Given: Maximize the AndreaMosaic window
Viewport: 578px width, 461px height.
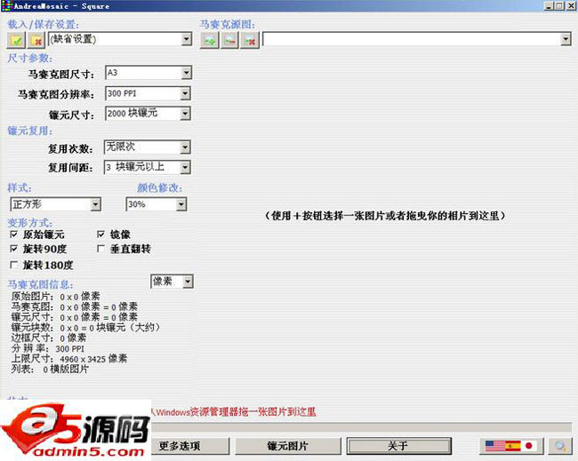Looking at the screenshot, I should [x=559, y=6].
